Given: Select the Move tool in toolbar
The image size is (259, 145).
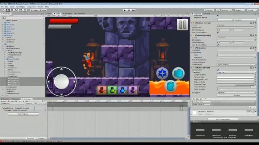Looking at the screenshot, I should coord(8,10).
